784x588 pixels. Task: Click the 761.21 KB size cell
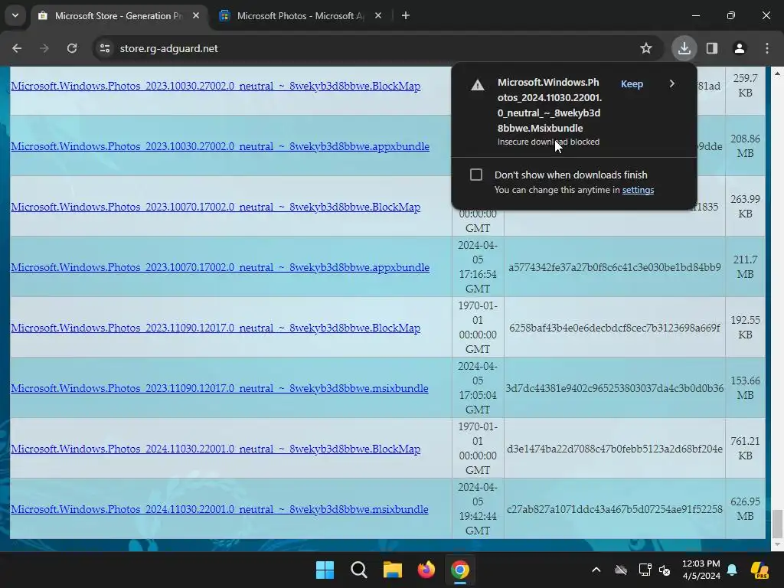(745, 449)
